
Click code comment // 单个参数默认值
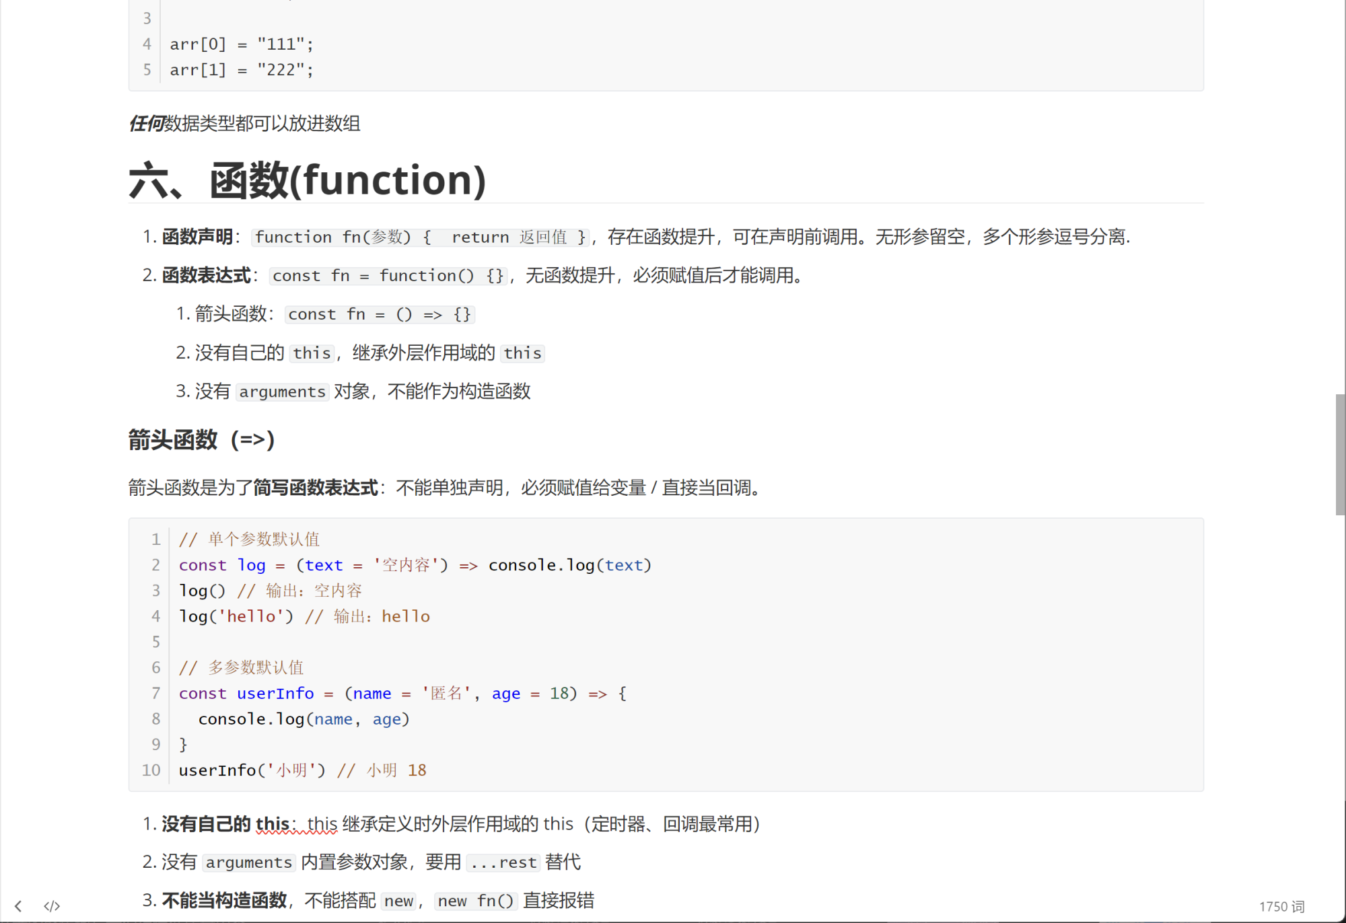249,540
